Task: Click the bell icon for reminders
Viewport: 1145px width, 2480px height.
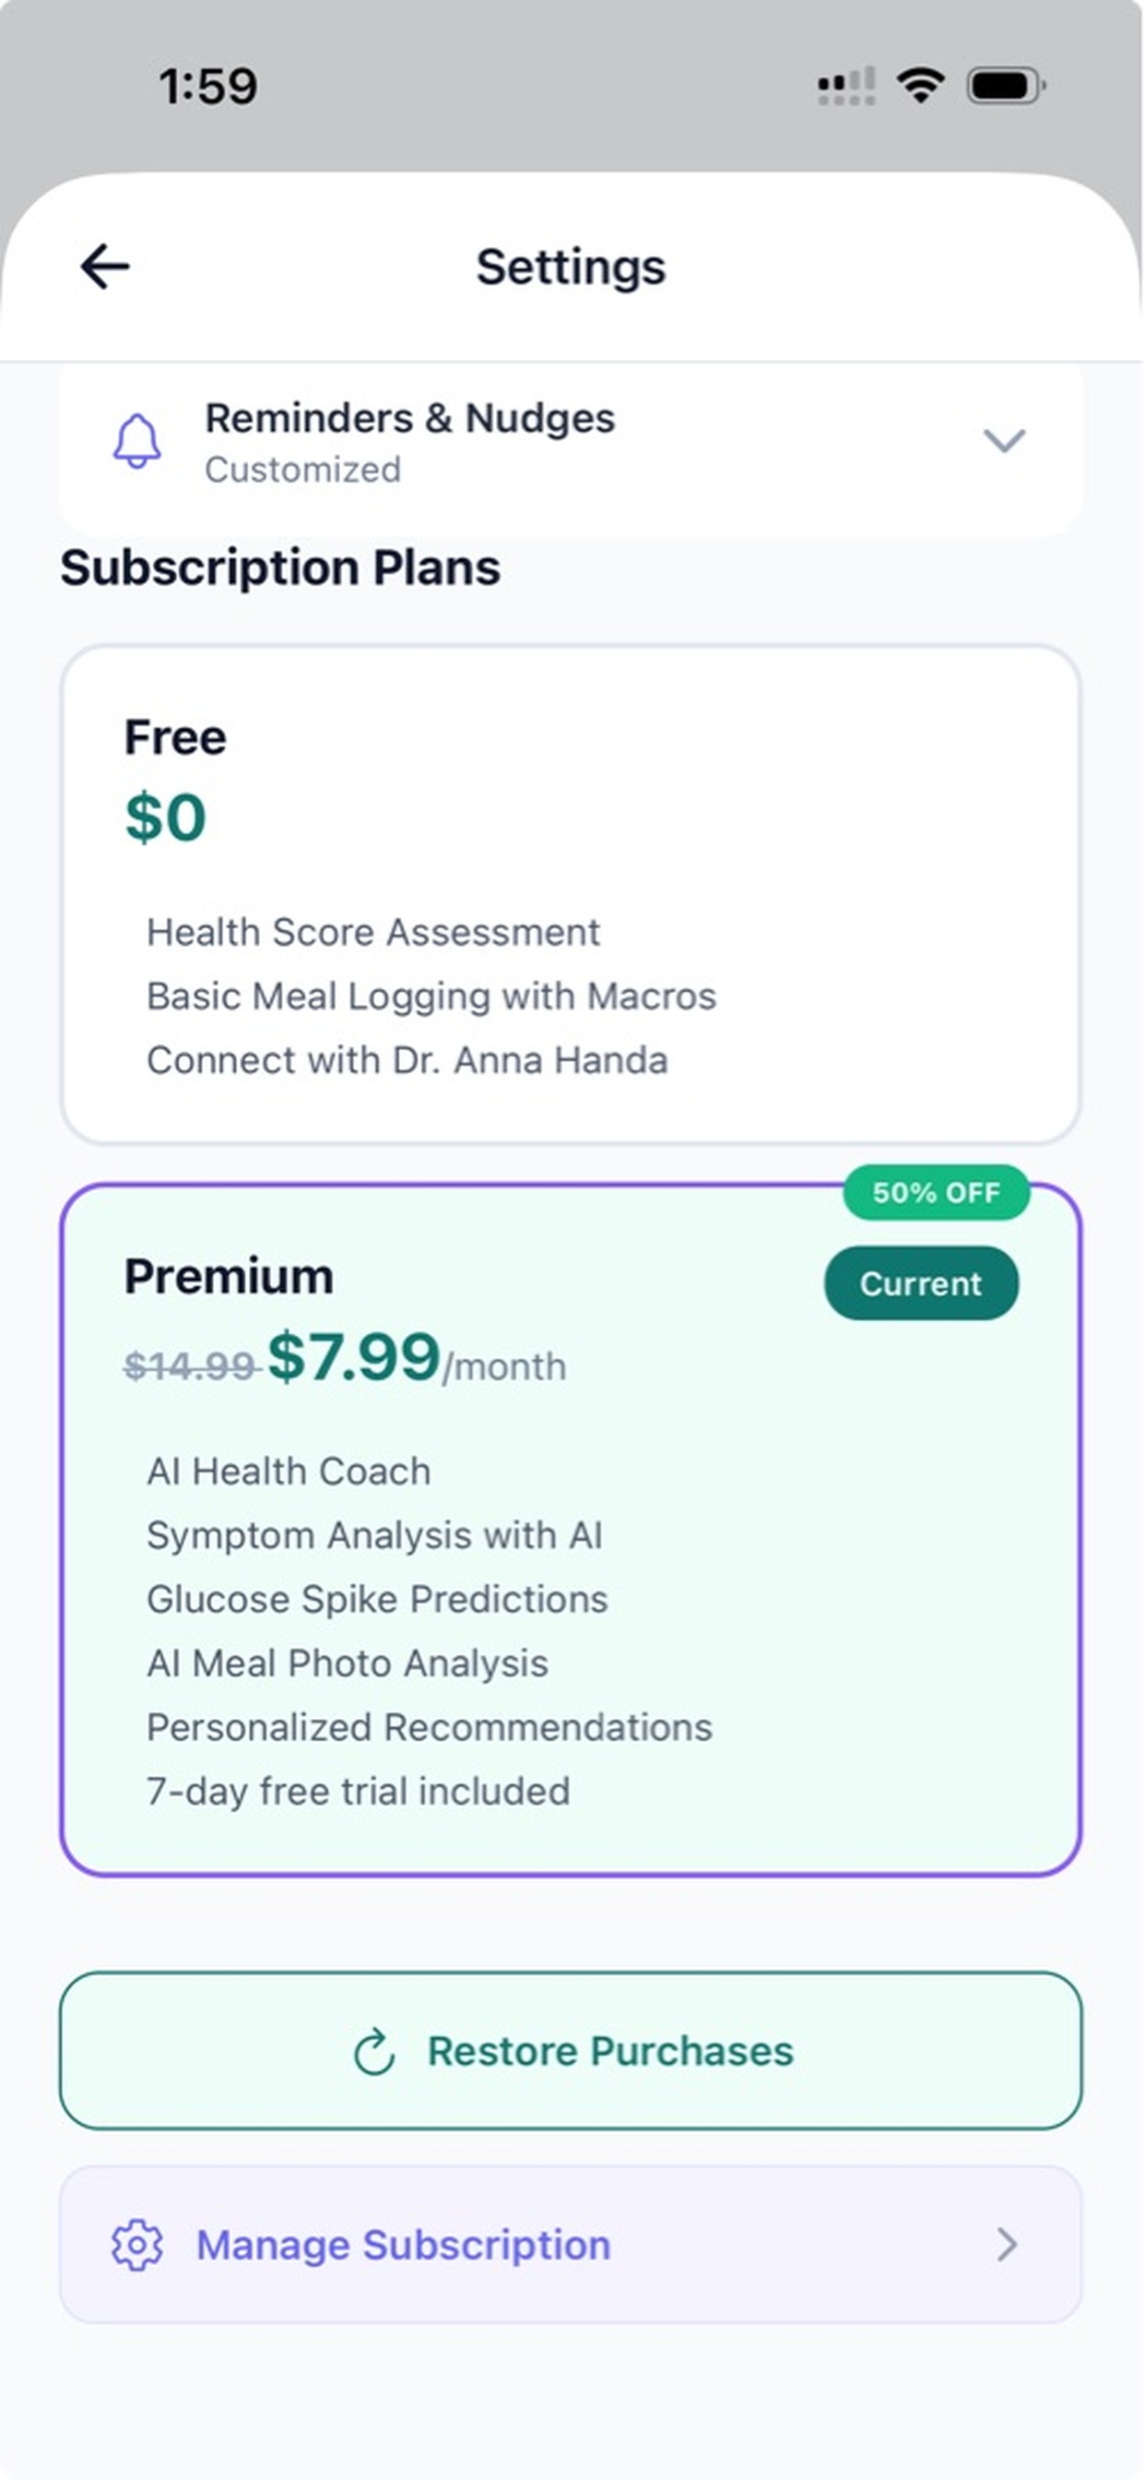Action: point(137,442)
